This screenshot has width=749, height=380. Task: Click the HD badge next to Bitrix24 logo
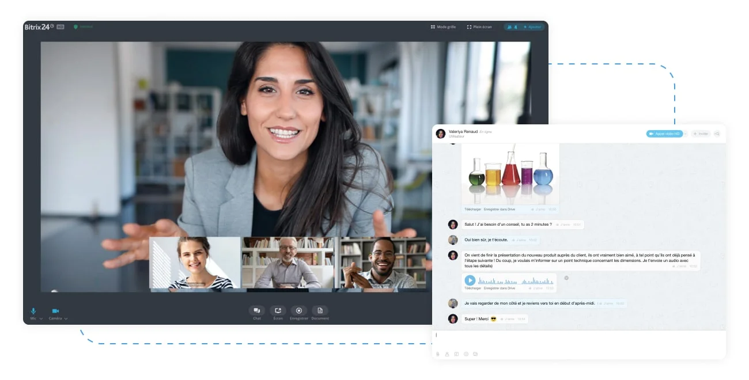tap(60, 27)
